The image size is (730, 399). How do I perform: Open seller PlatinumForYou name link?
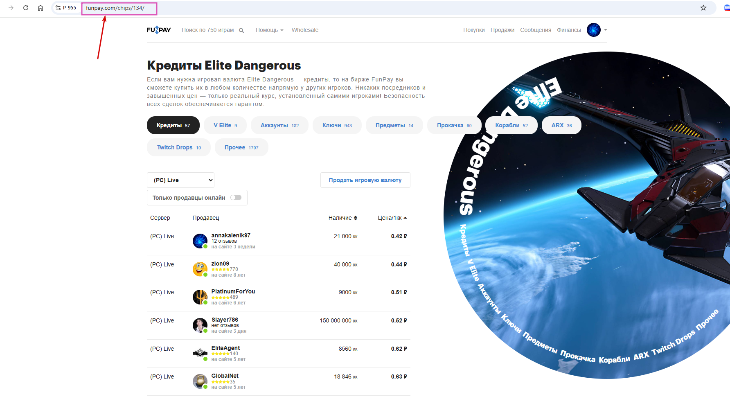(x=233, y=291)
